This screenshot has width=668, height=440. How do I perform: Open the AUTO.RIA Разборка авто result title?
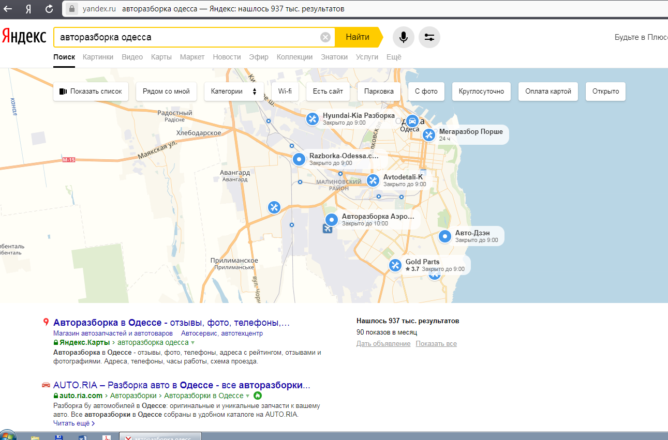(182, 386)
